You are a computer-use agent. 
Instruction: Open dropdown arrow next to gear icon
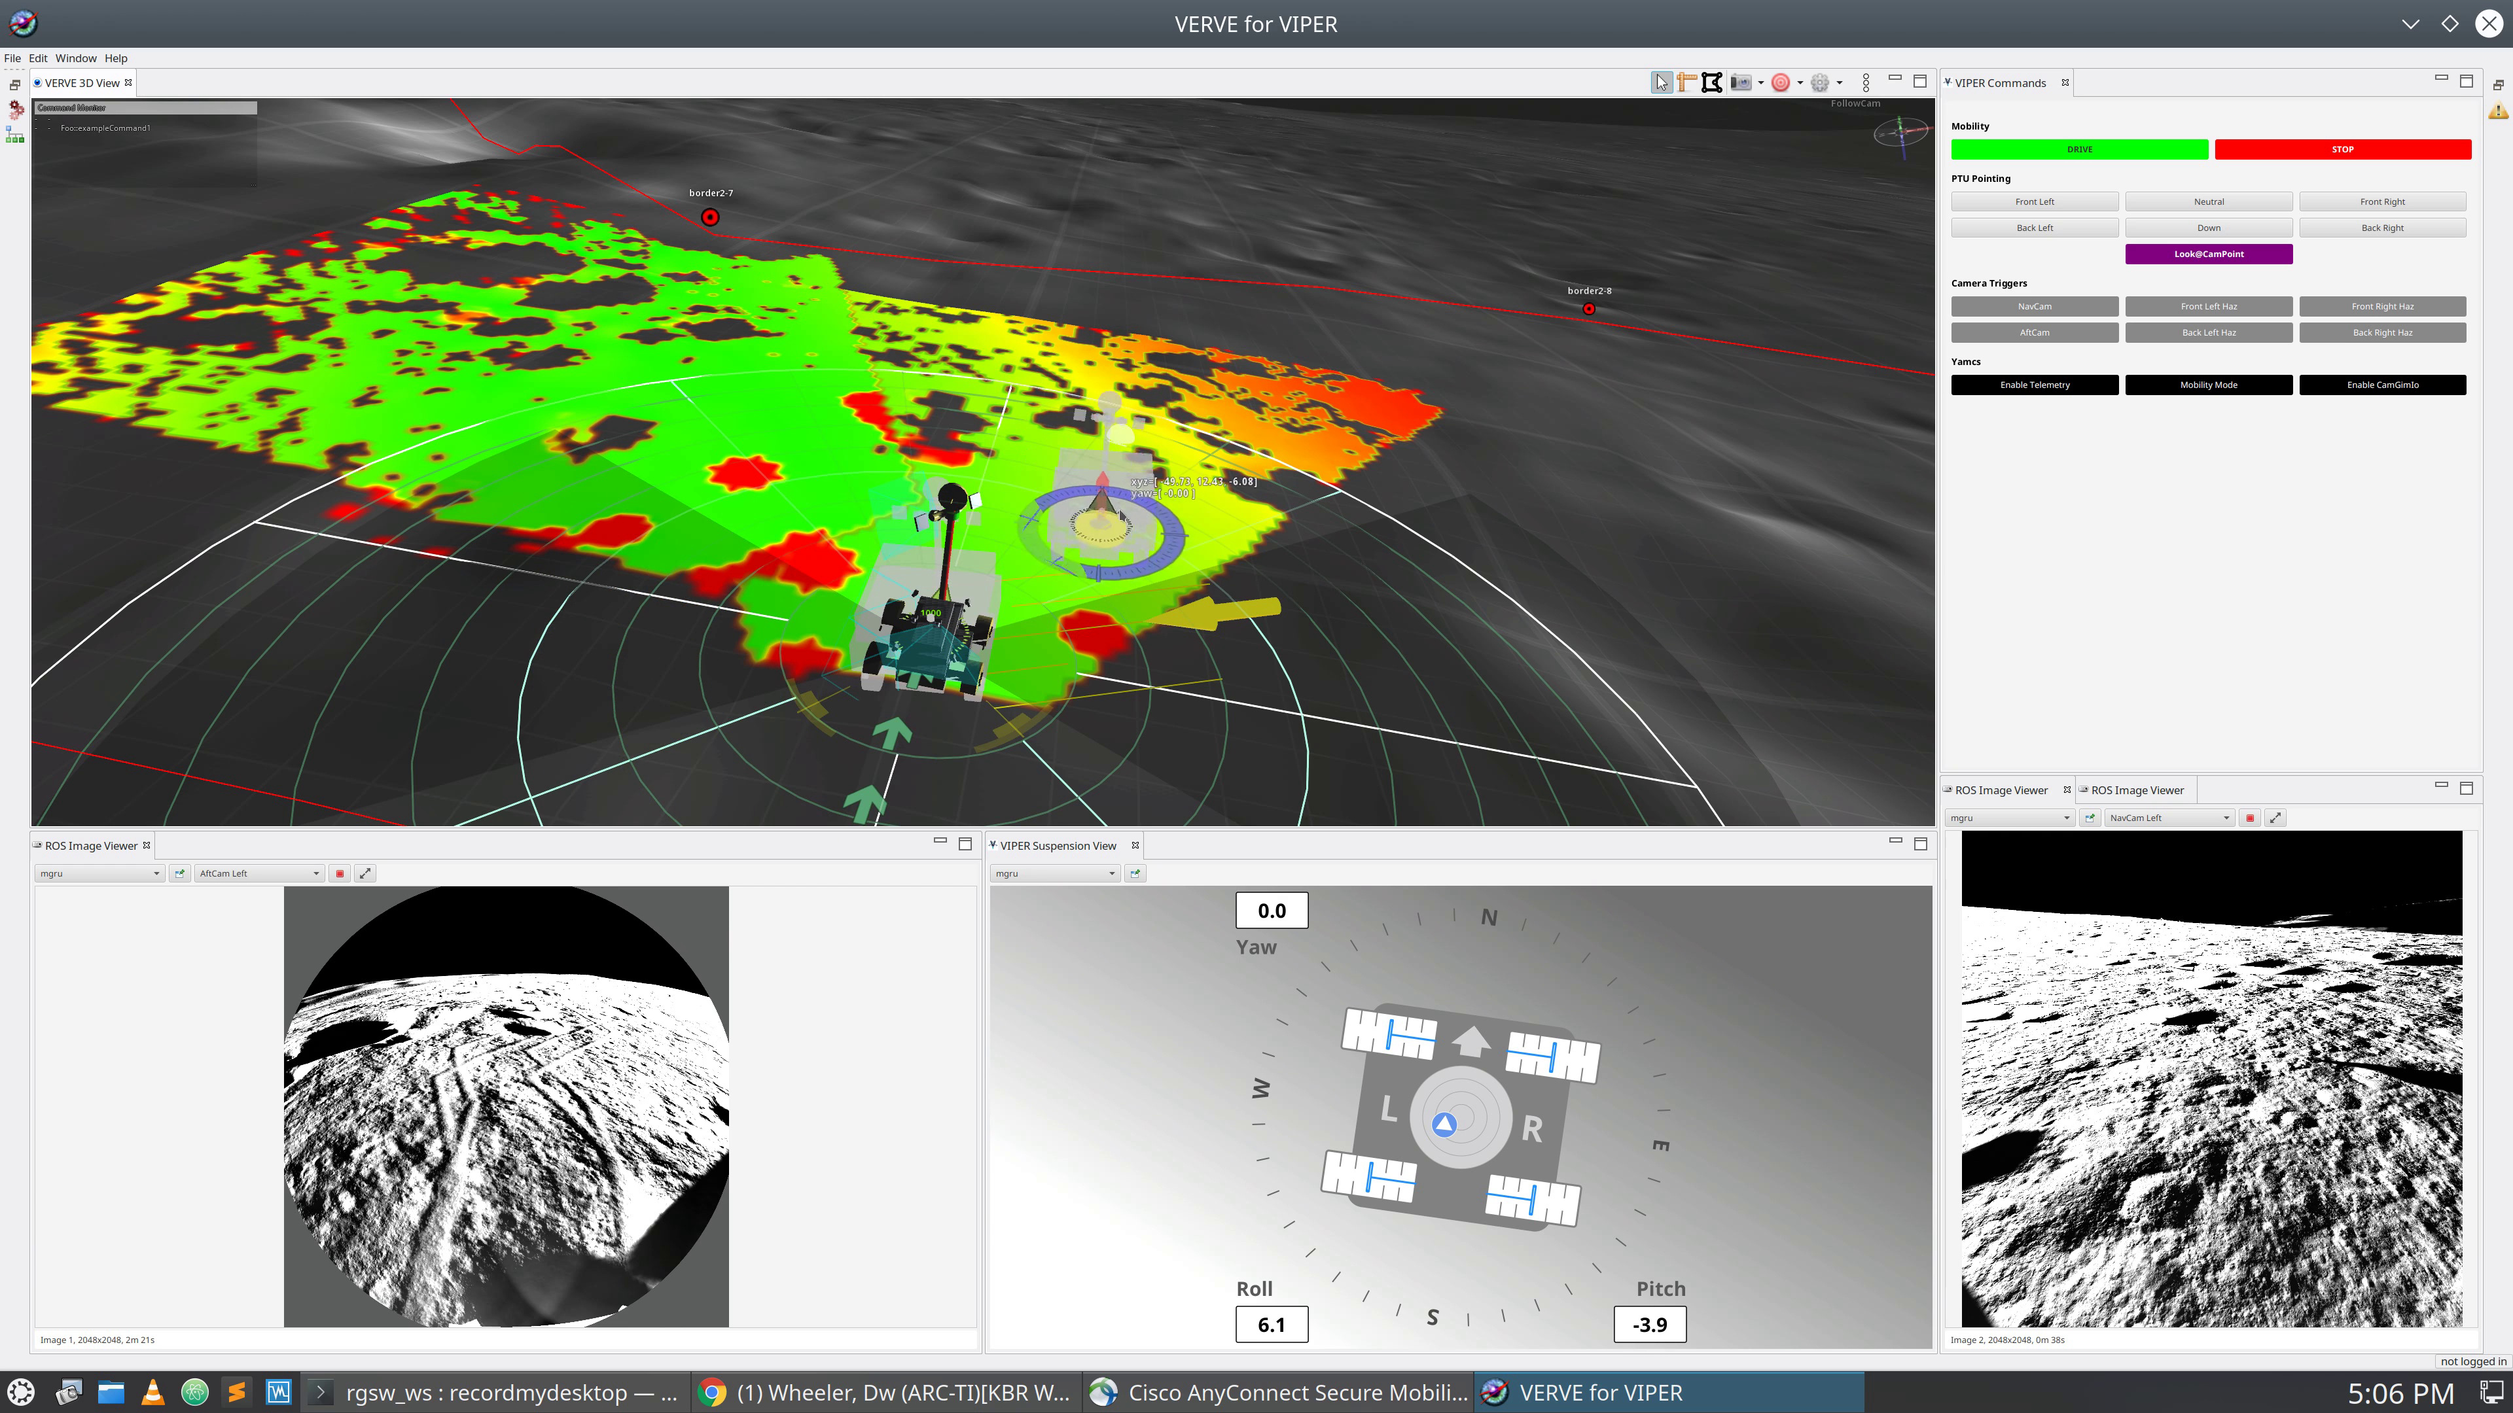(1840, 84)
